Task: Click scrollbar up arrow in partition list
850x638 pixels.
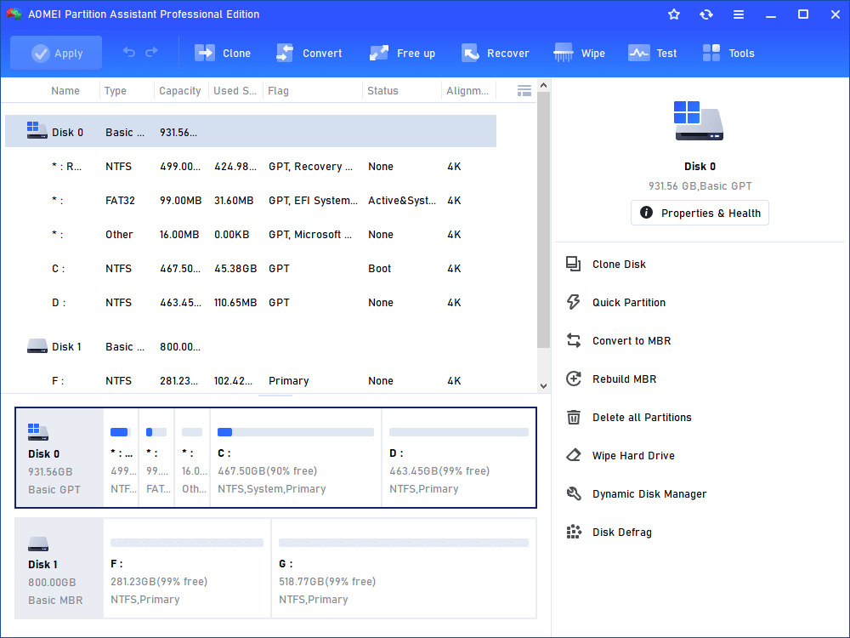Action: (543, 85)
